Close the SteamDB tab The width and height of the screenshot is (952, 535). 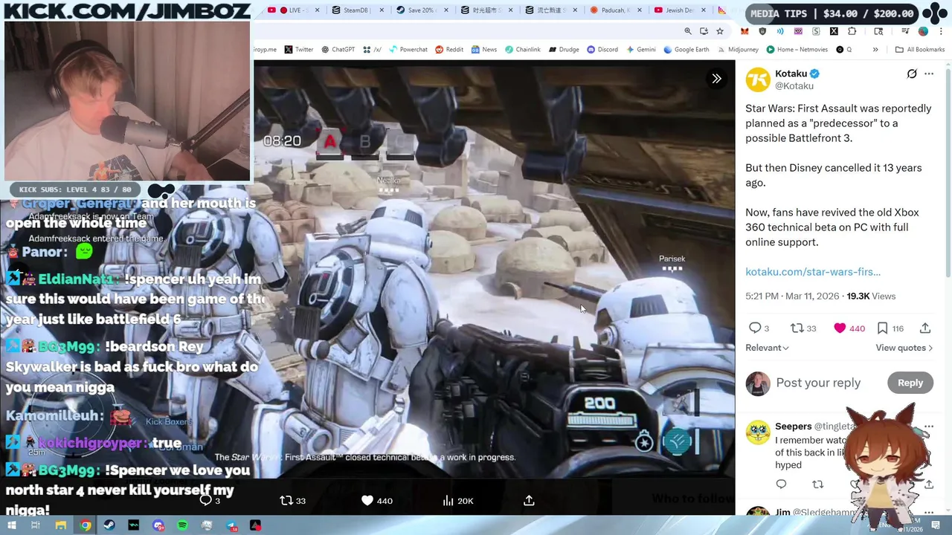382,10
